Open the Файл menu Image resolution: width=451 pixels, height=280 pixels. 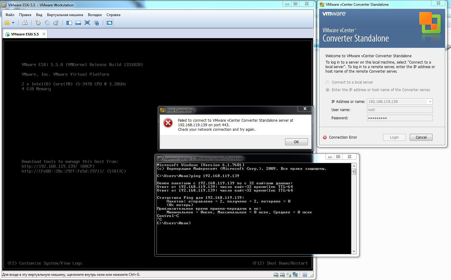[10, 15]
